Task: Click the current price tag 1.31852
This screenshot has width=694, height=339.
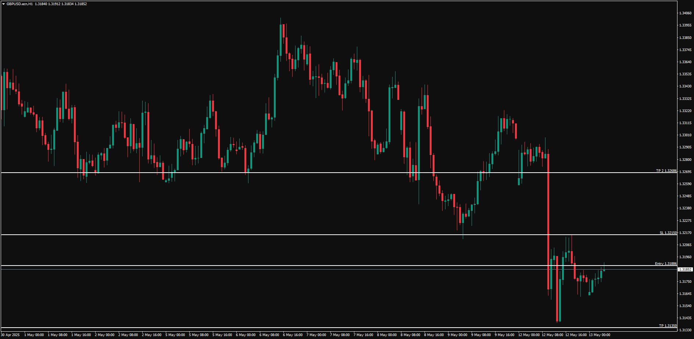Action: pos(685,270)
